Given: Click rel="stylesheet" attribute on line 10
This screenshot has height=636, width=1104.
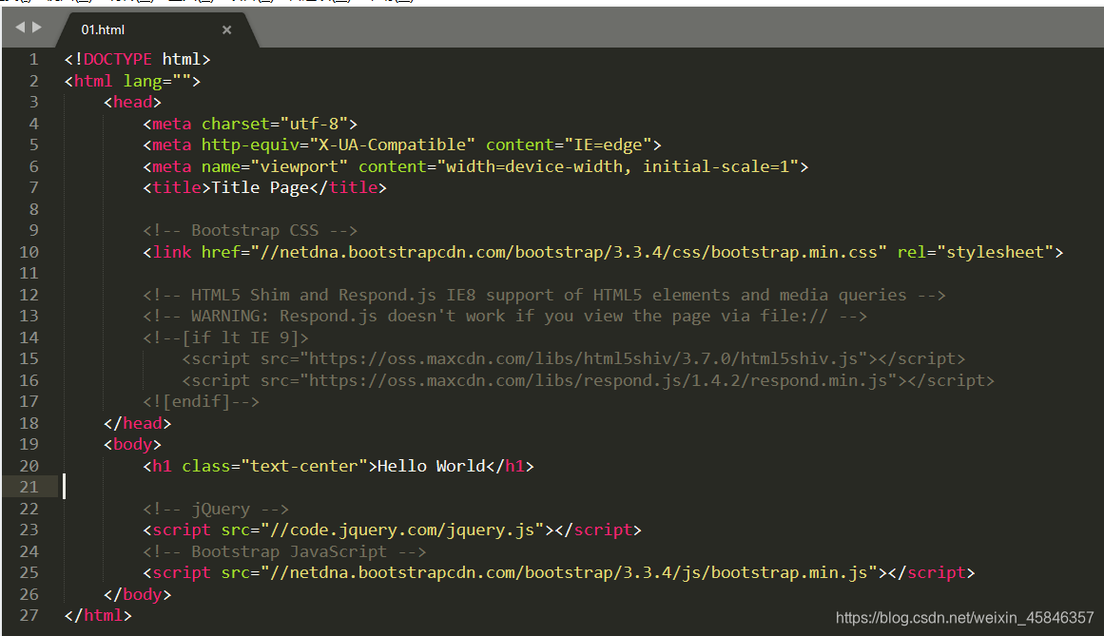Looking at the screenshot, I should pyautogui.click(x=976, y=252).
